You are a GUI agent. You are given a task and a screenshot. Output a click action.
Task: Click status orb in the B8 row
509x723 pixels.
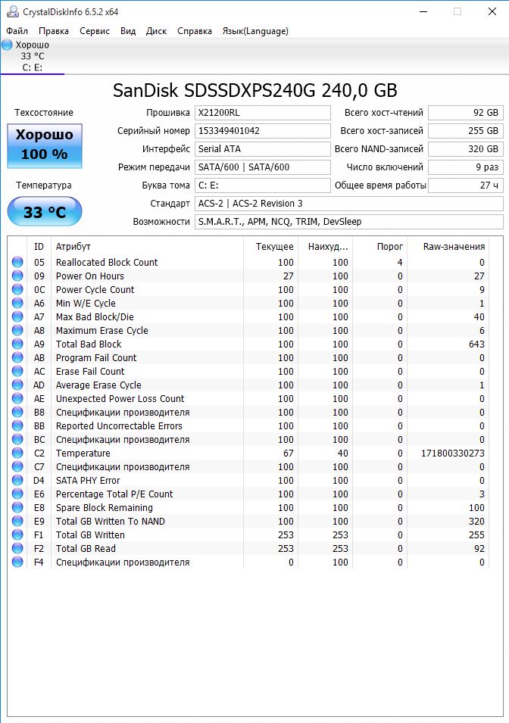(17, 412)
